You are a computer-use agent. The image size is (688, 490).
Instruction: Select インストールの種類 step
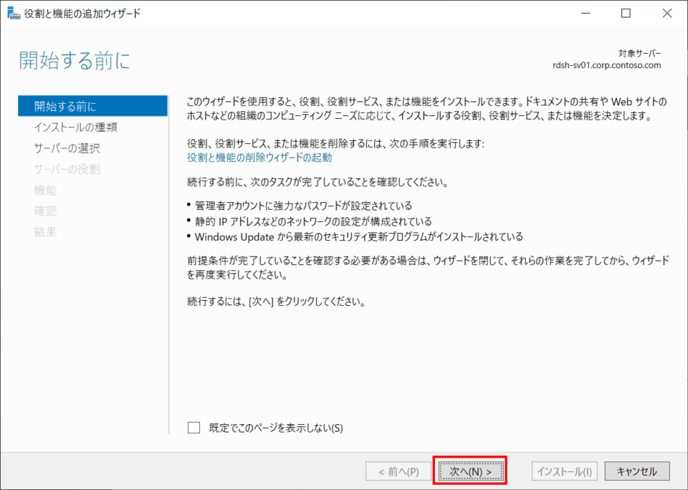(x=76, y=128)
